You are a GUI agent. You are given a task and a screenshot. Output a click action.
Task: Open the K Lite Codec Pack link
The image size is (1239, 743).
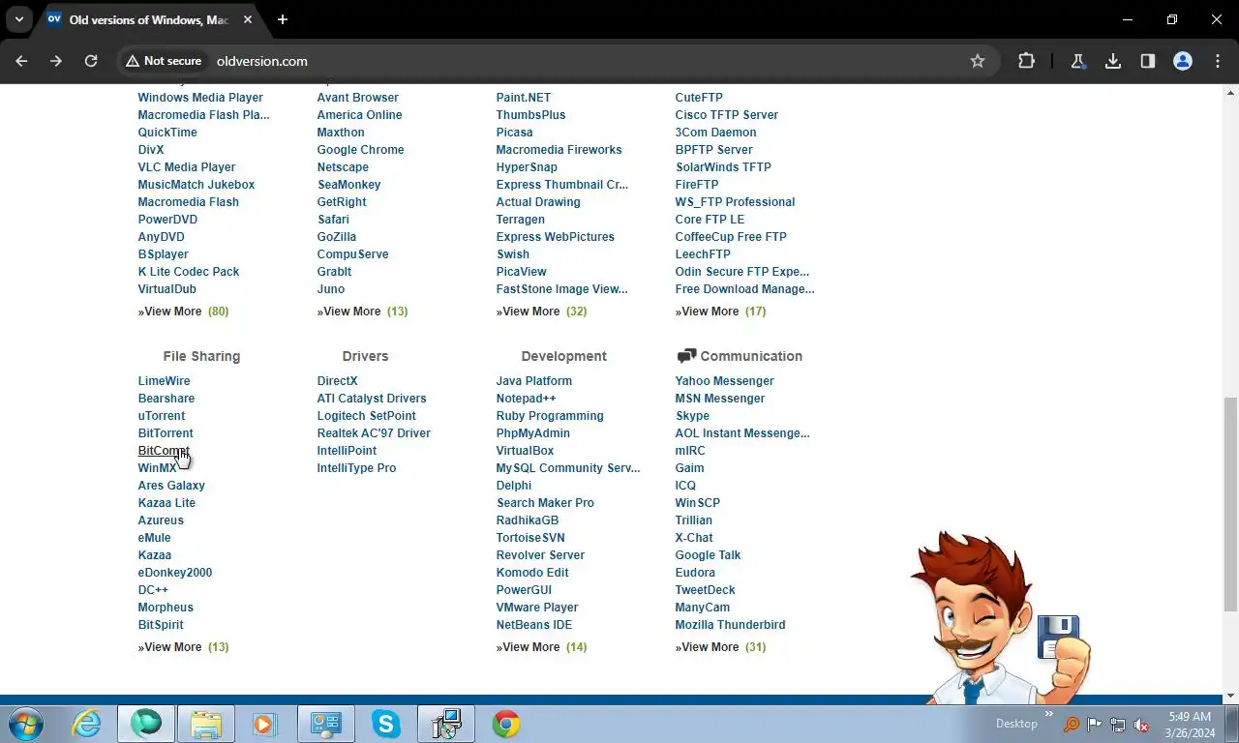click(x=188, y=272)
